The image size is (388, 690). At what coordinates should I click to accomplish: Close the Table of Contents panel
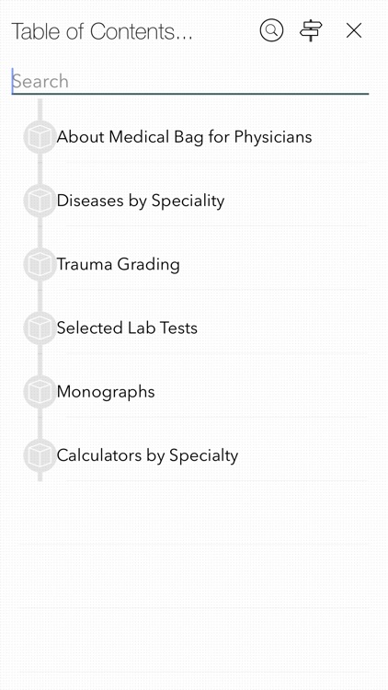pos(354,30)
